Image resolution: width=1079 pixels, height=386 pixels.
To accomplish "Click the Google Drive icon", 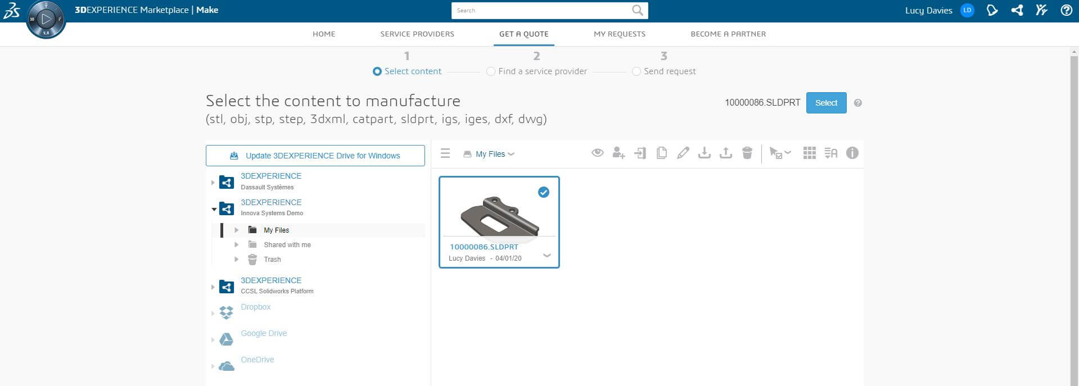I will [226, 339].
